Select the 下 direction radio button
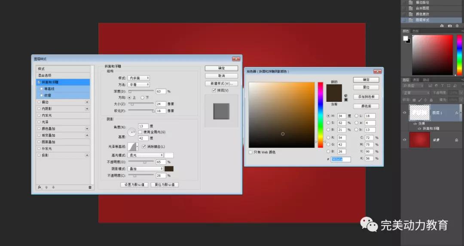Screen dimensions: 464x246 143,97
